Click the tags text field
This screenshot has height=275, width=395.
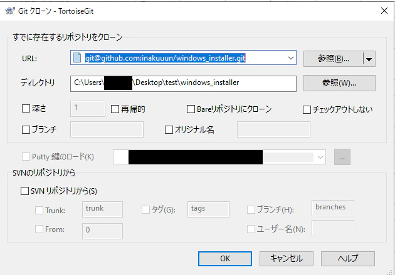coord(208,209)
